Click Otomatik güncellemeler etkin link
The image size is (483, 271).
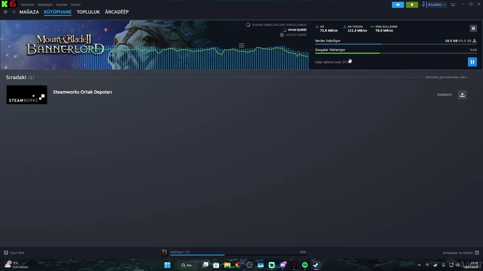[x=446, y=77]
